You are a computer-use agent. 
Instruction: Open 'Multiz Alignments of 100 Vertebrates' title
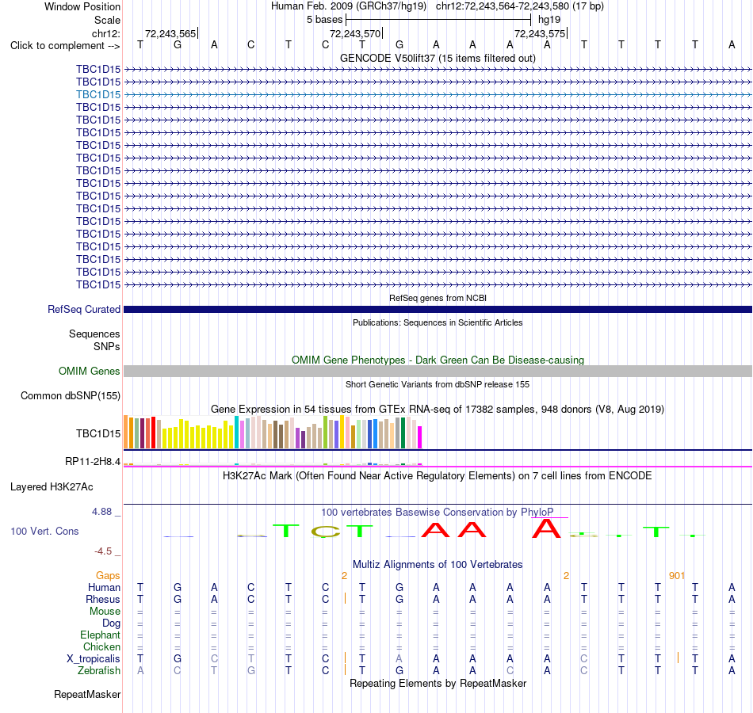pos(438,565)
